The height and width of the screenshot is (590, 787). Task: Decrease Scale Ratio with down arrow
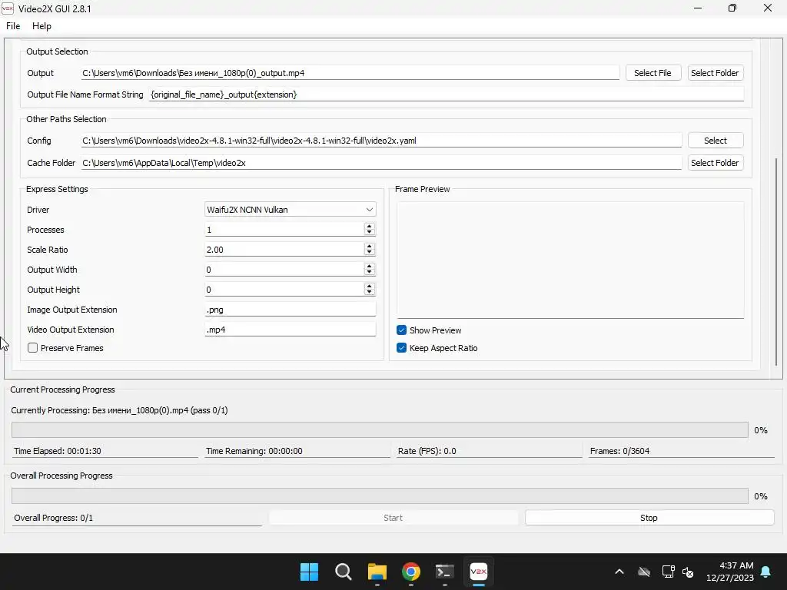coord(370,252)
